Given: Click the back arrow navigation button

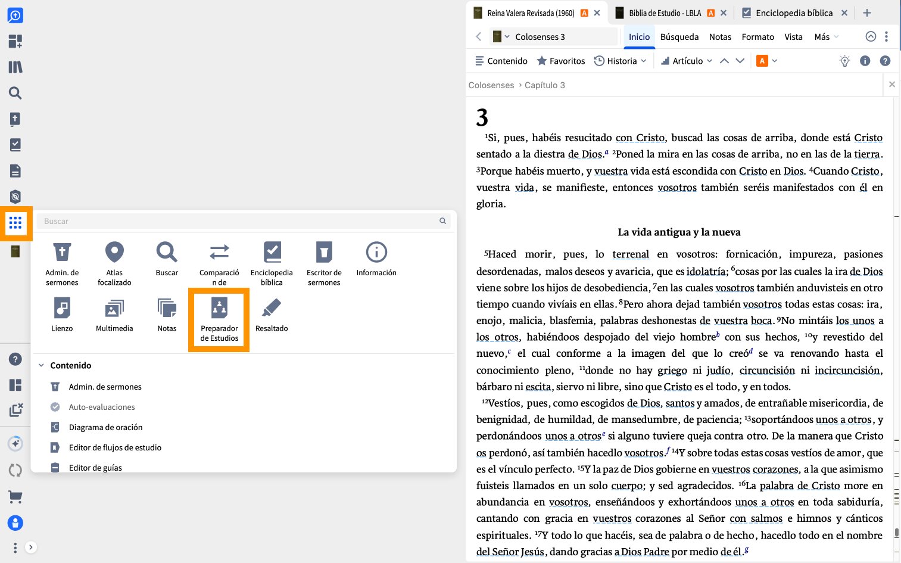Looking at the screenshot, I should [478, 37].
